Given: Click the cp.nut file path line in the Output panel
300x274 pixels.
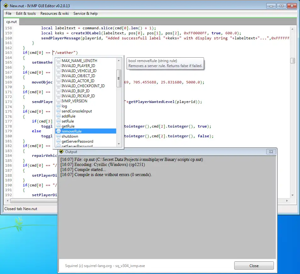Looking at the screenshot, I should coord(132,159).
